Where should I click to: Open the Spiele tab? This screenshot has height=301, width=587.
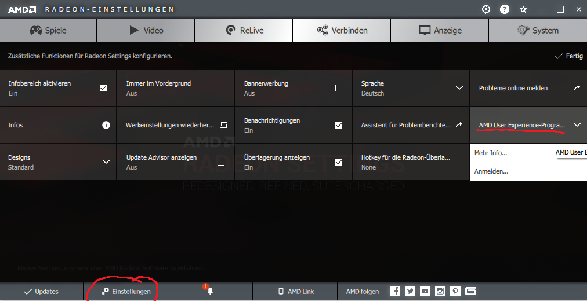pyautogui.click(x=48, y=30)
